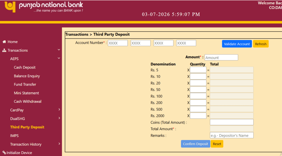Click quantity field for Rs. 100

(198, 96)
